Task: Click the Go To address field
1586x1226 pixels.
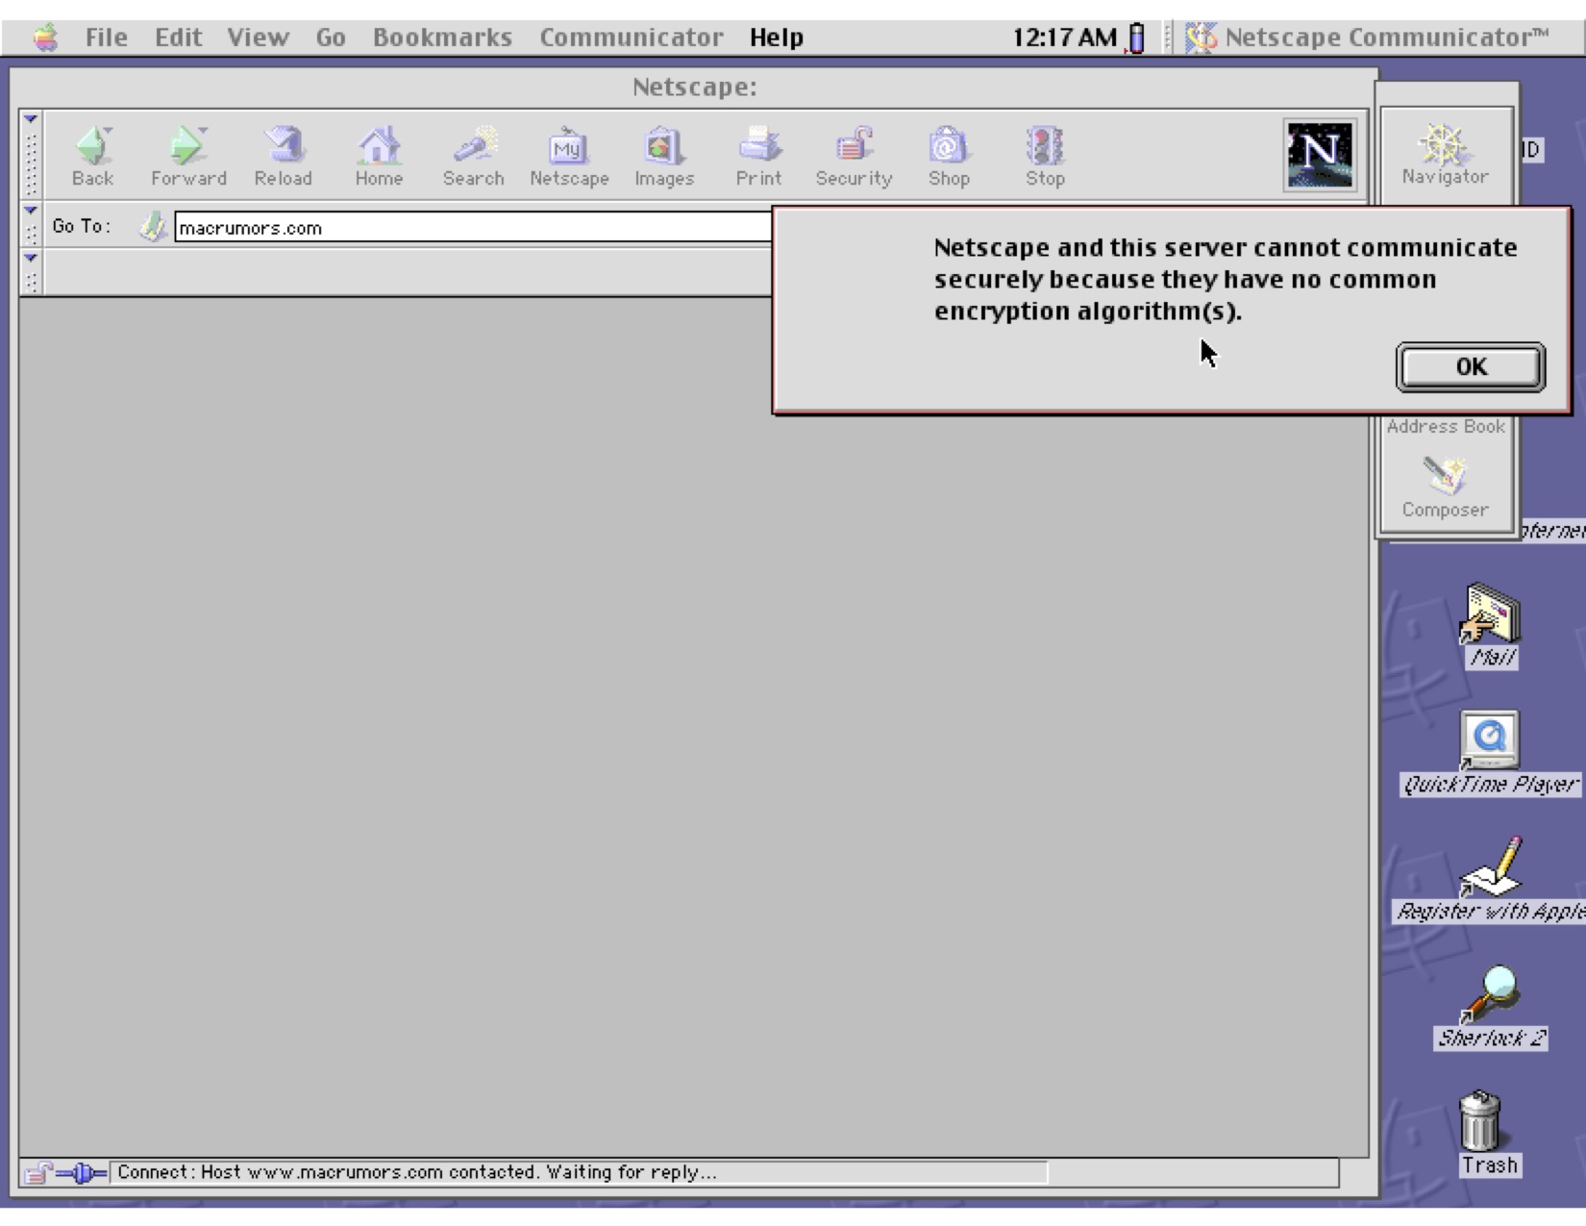Action: coord(474,228)
